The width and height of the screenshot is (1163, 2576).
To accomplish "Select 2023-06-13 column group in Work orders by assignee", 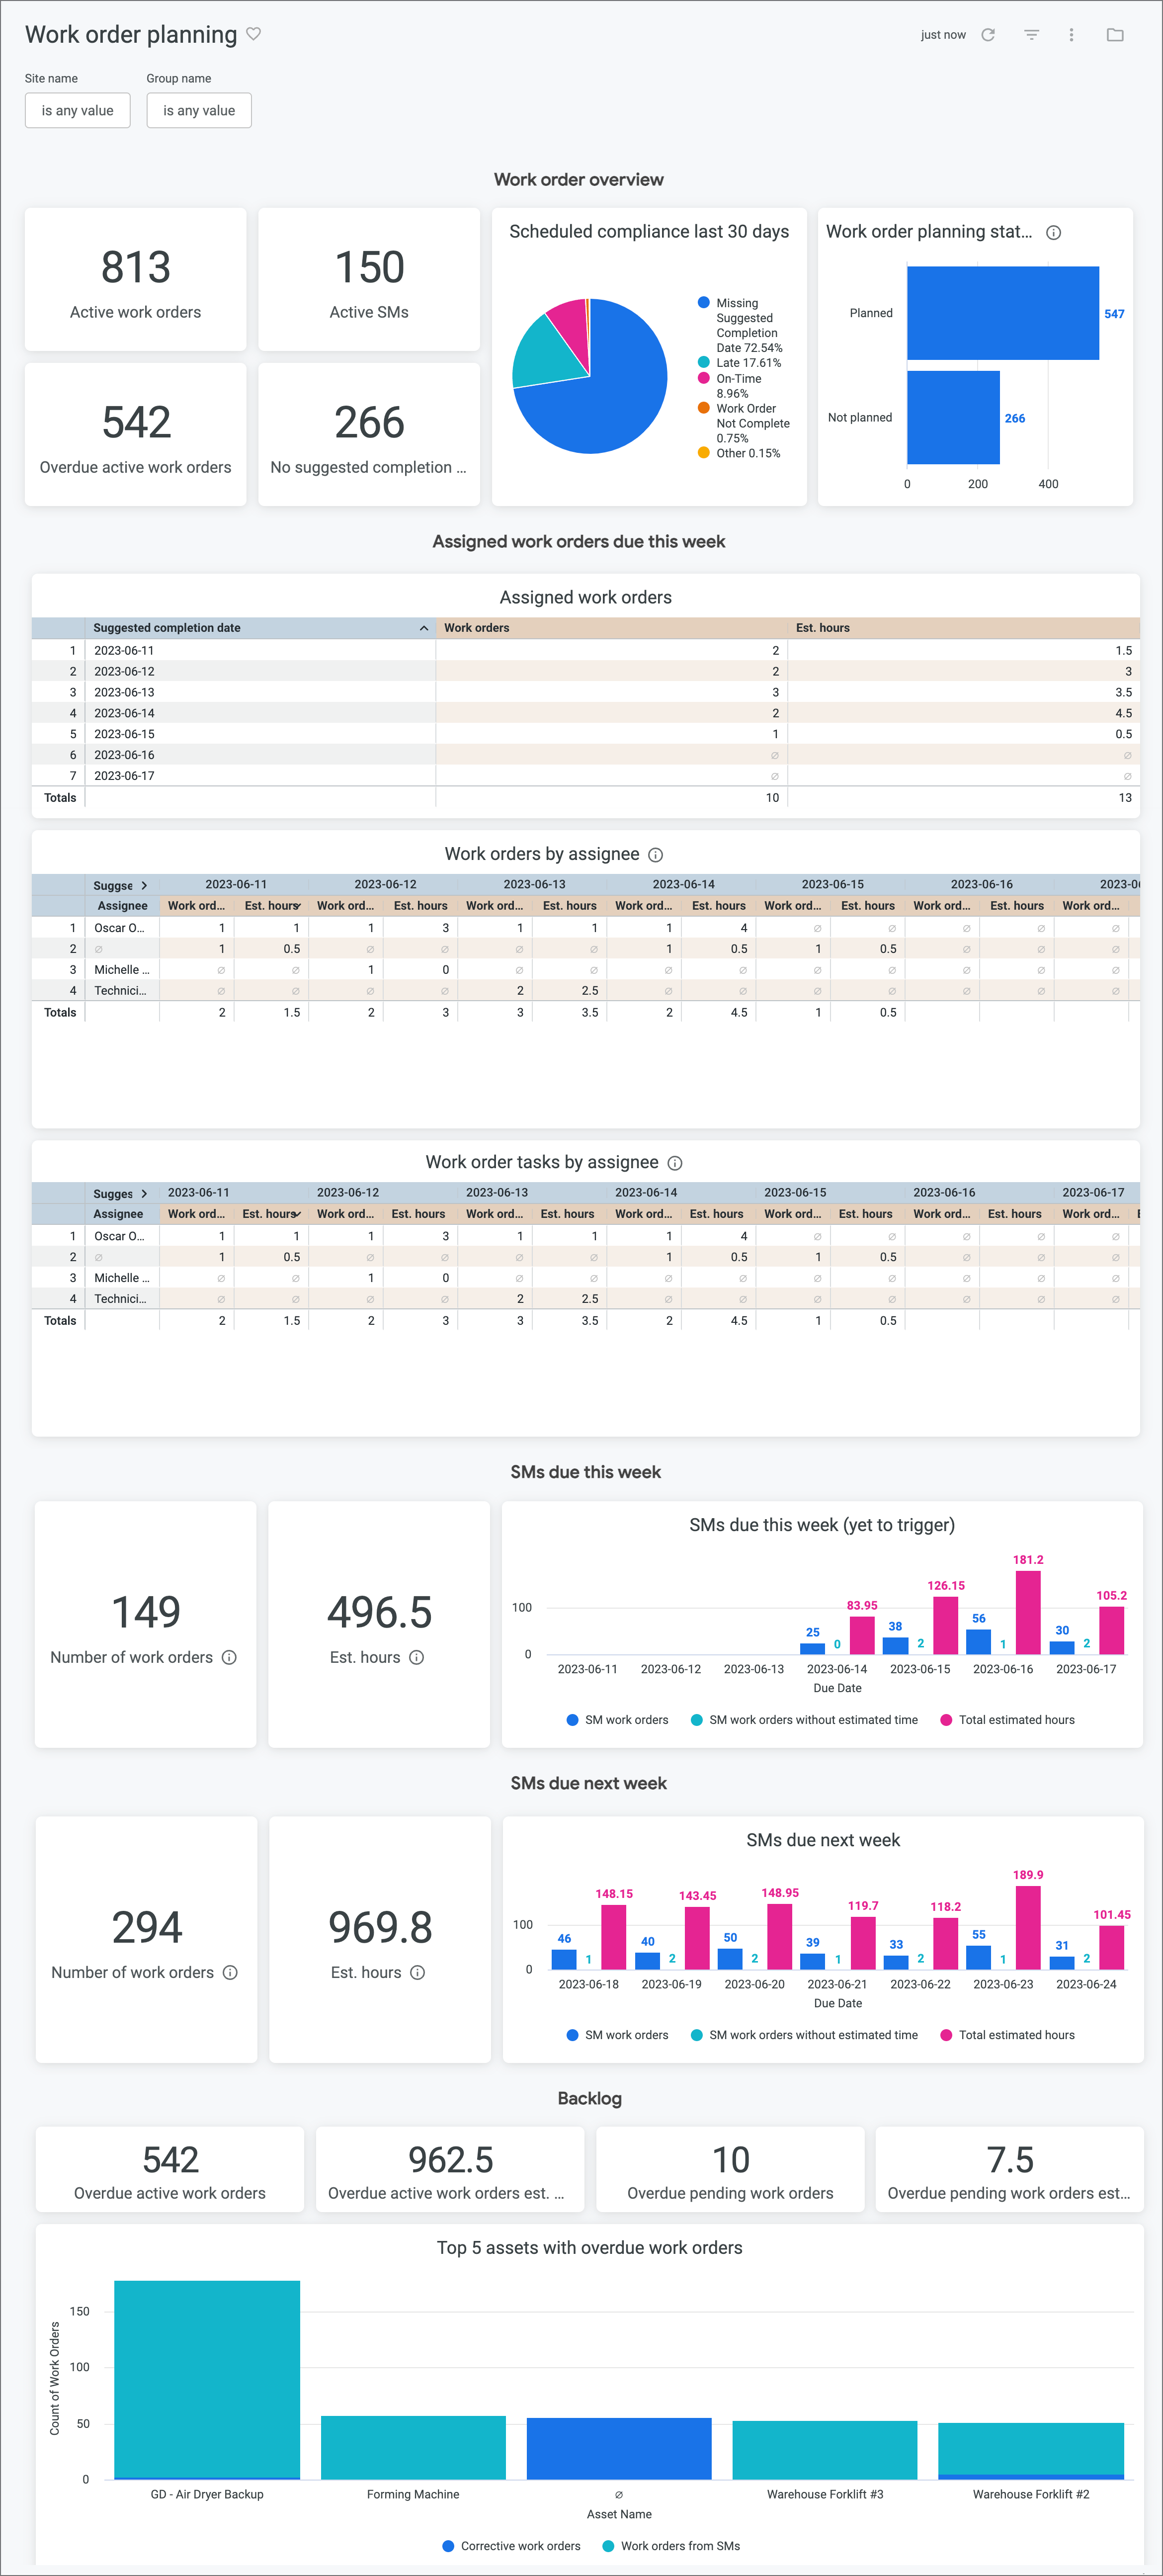I will coord(534,885).
